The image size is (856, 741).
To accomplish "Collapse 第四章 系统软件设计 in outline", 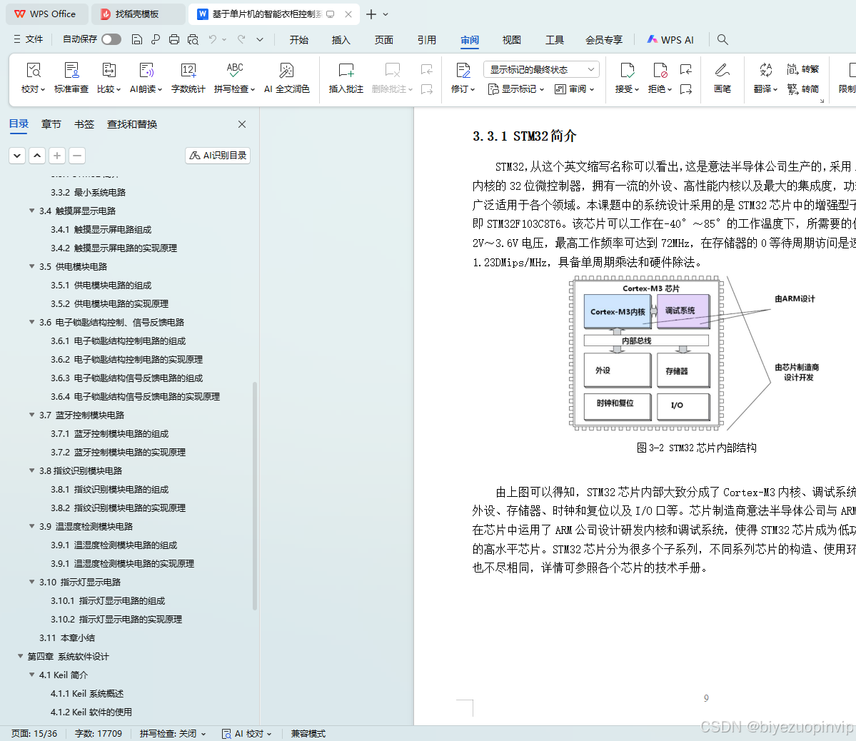I will point(21,656).
